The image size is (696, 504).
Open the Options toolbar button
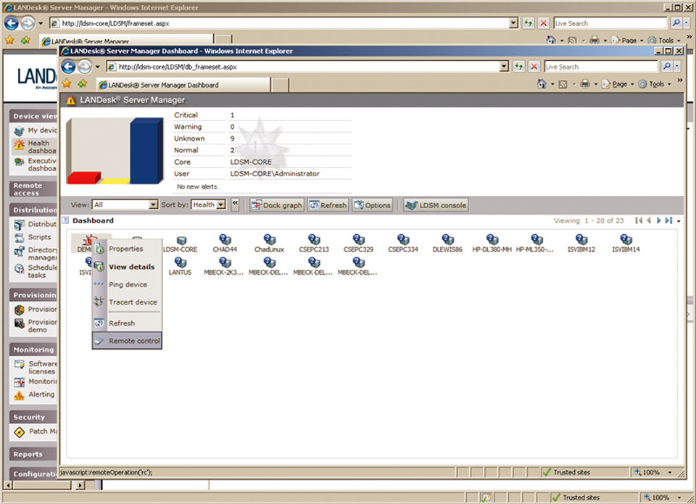click(372, 205)
